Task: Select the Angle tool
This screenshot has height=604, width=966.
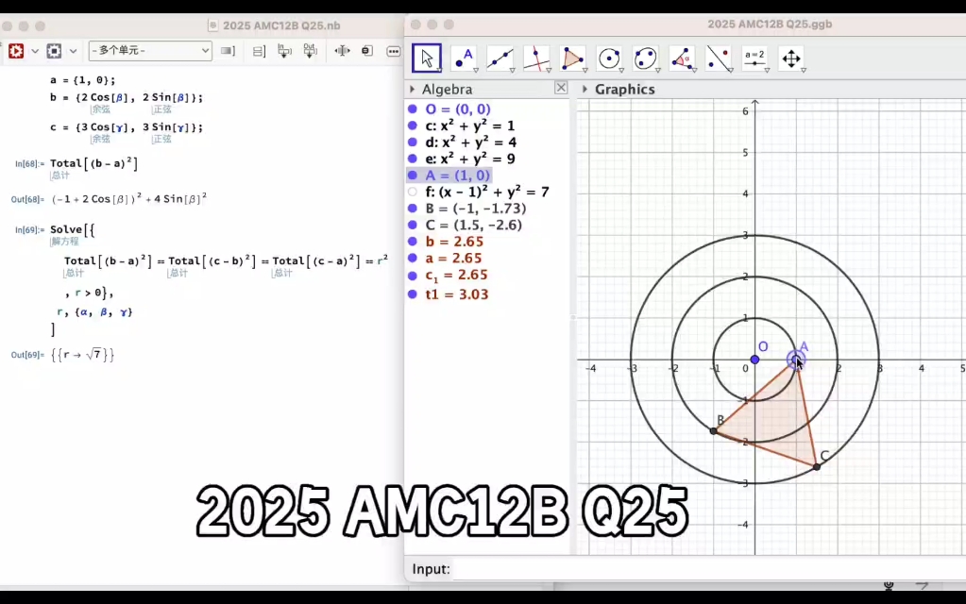Action: click(682, 59)
